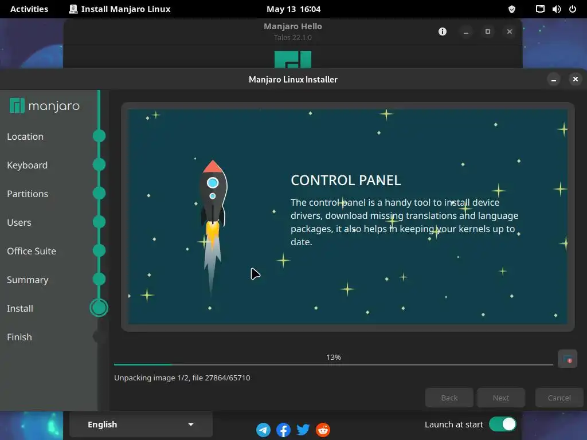587x440 pixels.
Task: Toggle the installer log view button
Action: [568, 359]
